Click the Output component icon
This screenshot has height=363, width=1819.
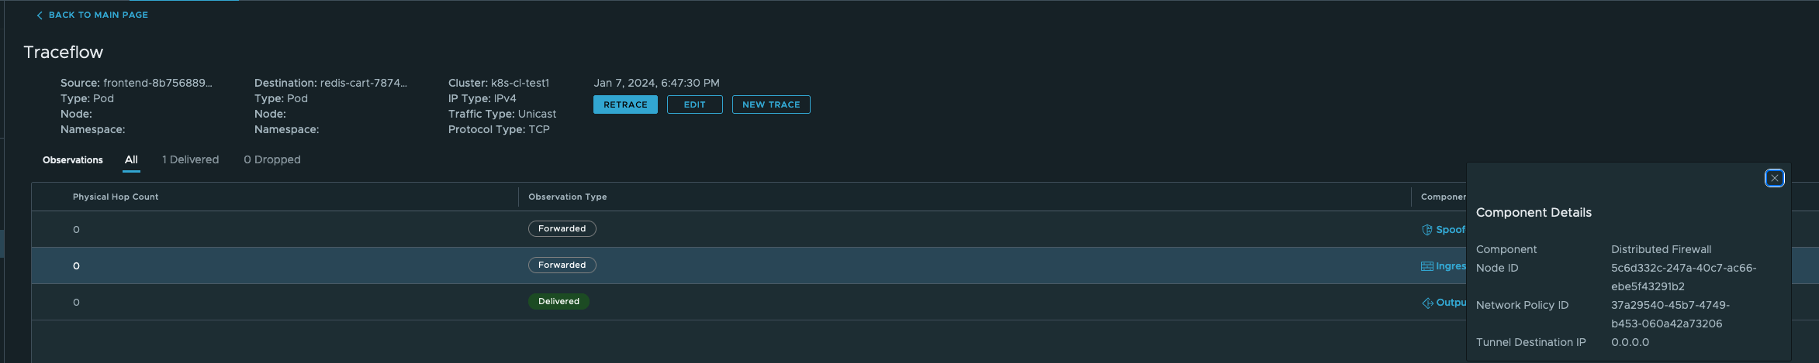1427,303
